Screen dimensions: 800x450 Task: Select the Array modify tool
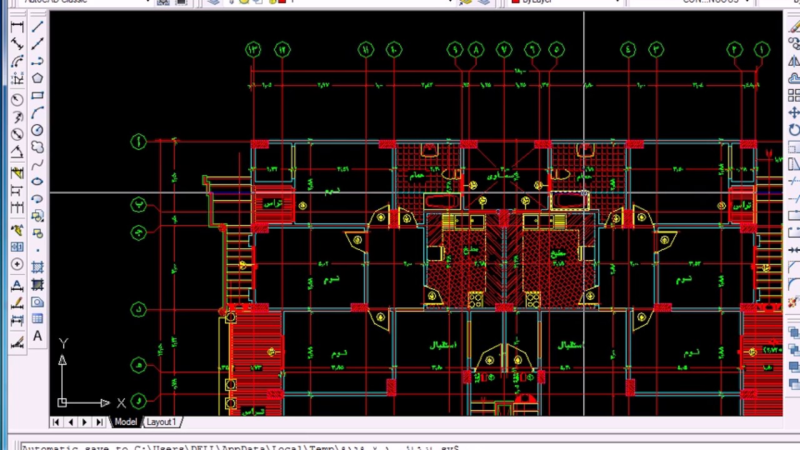(x=794, y=96)
